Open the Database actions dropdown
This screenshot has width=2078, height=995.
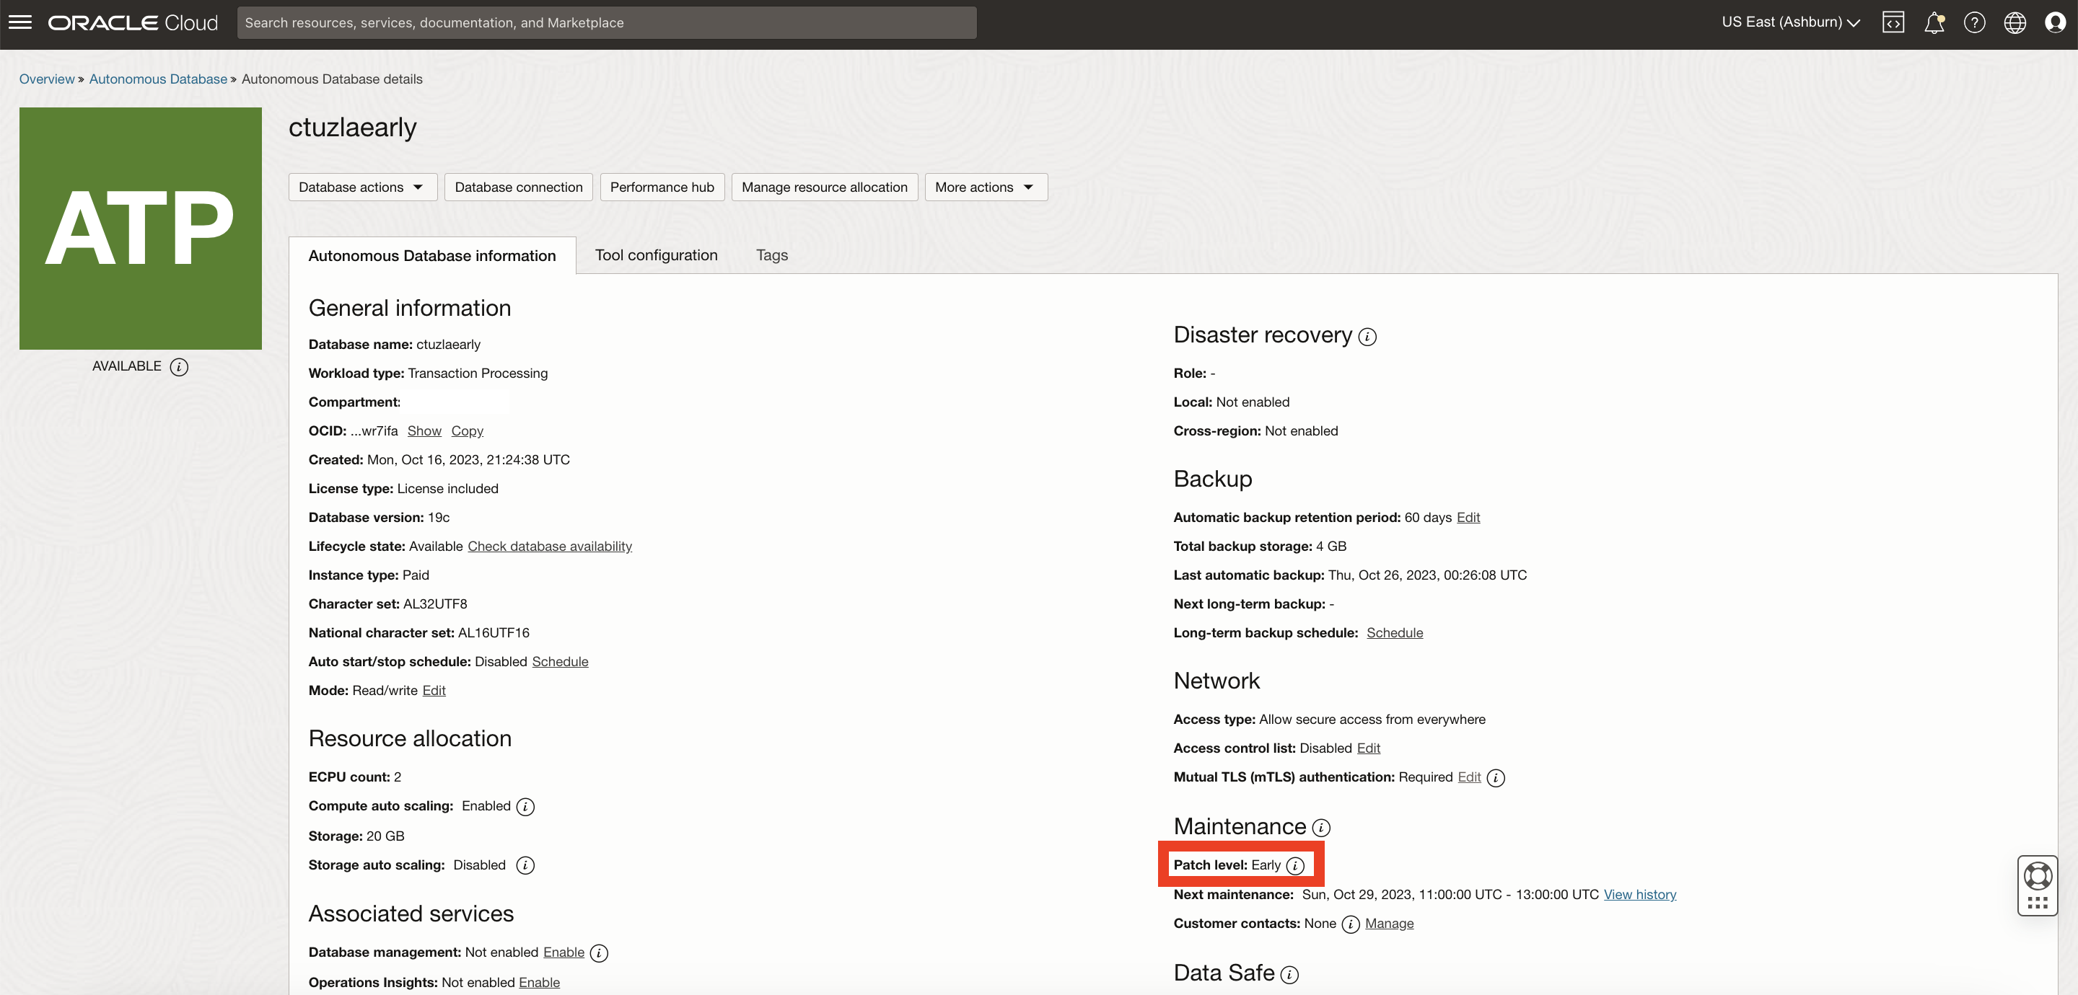tap(361, 186)
